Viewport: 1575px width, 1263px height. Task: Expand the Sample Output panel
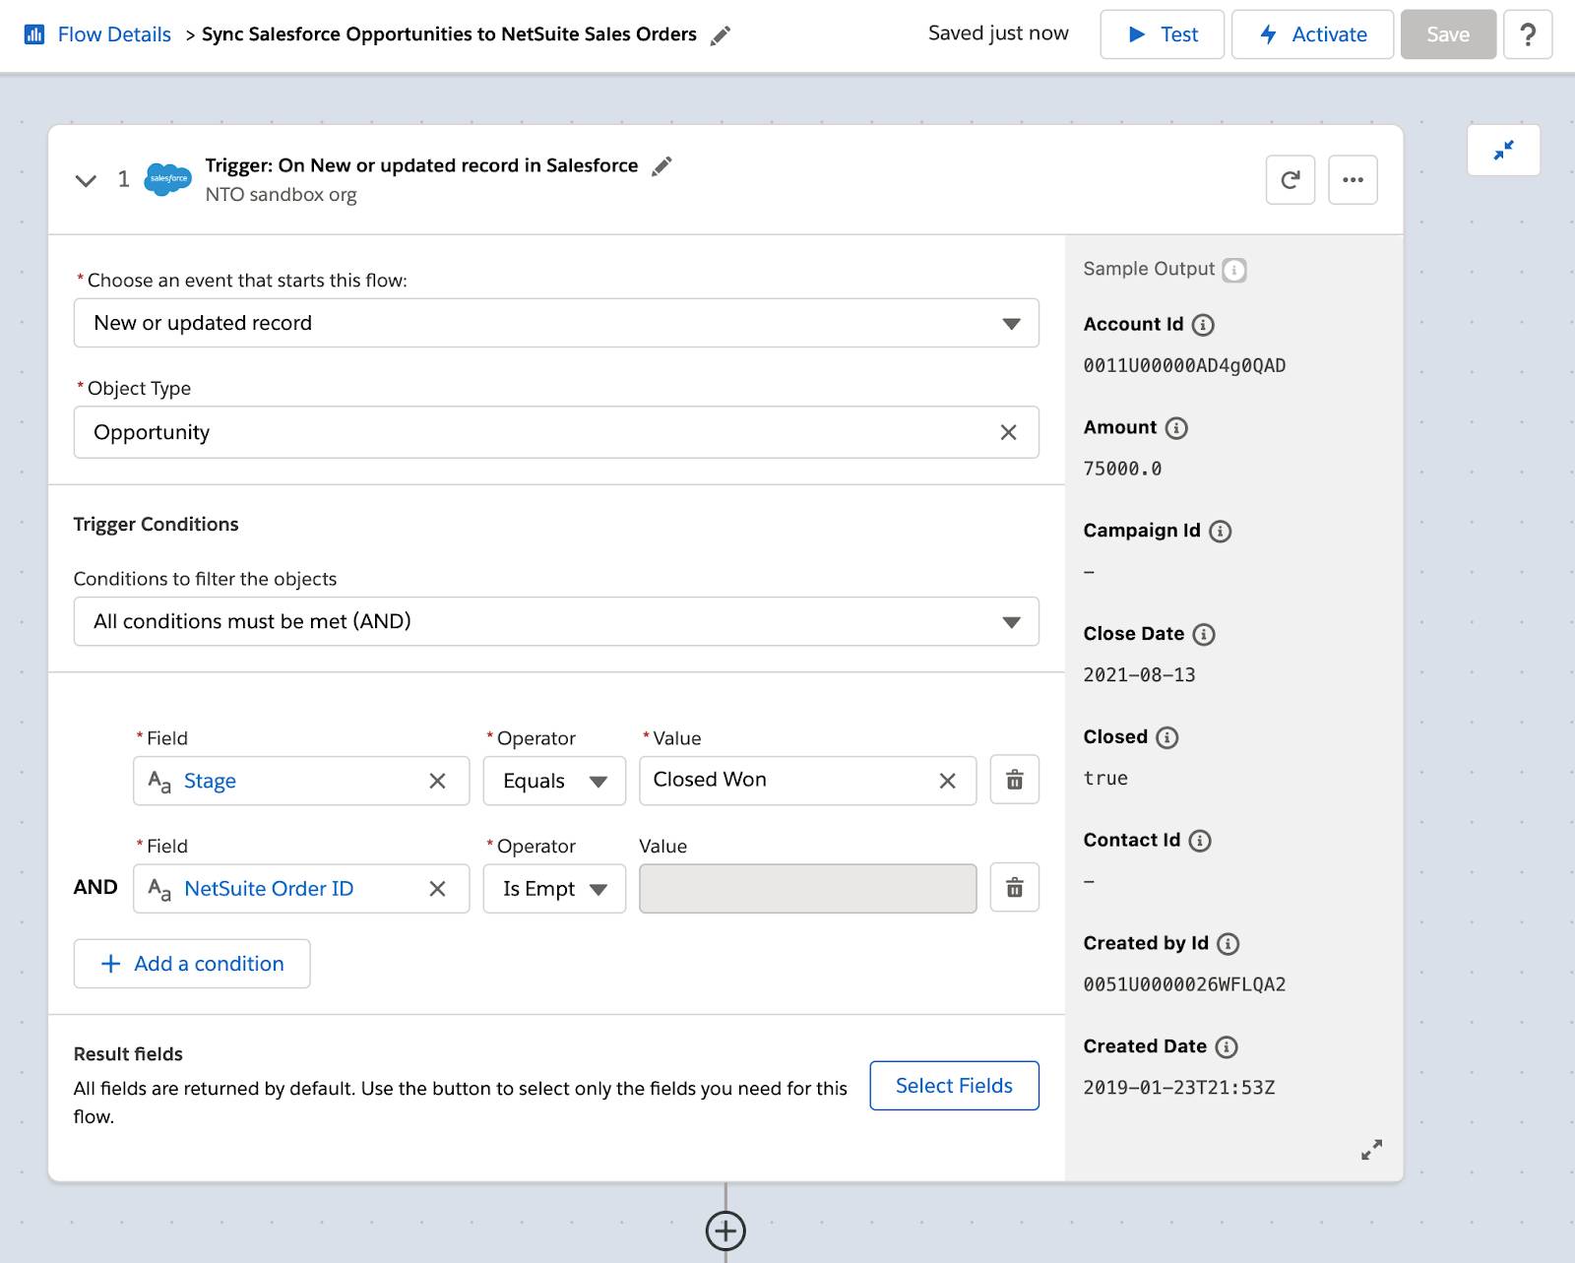1371,1150
